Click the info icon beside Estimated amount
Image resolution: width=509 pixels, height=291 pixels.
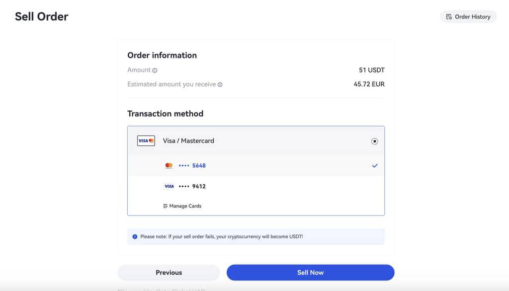220,84
